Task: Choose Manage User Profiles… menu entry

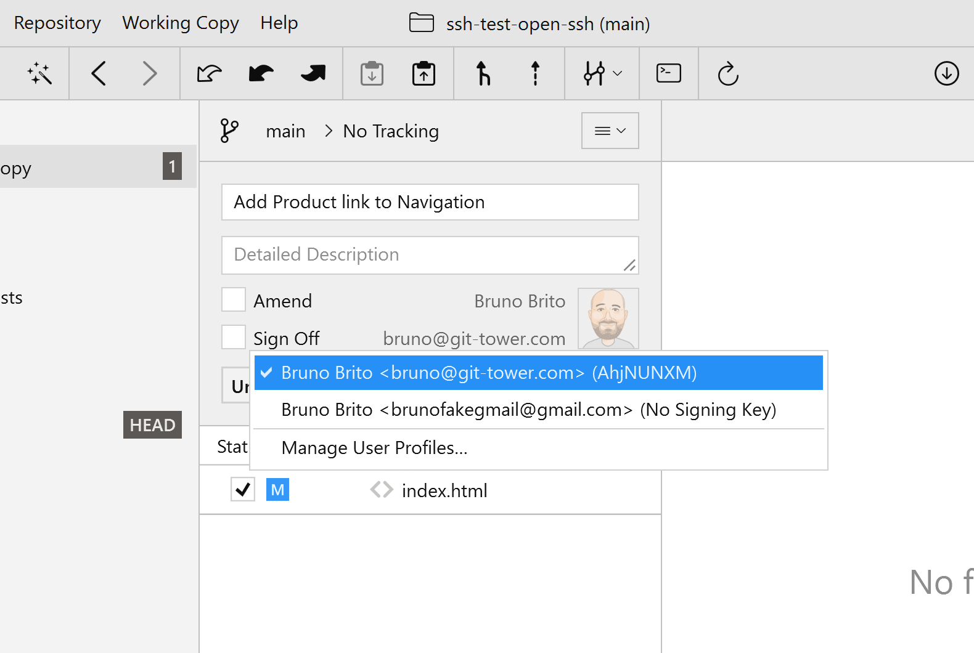Action: [374, 448]
